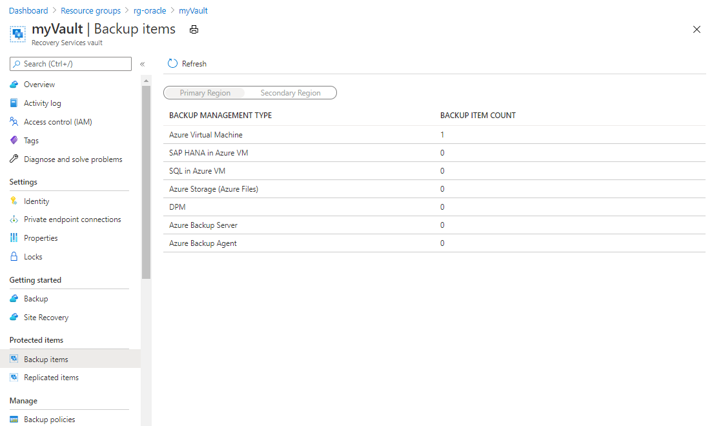Click the Search (Ctrl+/) input field
This screenshot has width=712, height=426.
tap(71, 64)
